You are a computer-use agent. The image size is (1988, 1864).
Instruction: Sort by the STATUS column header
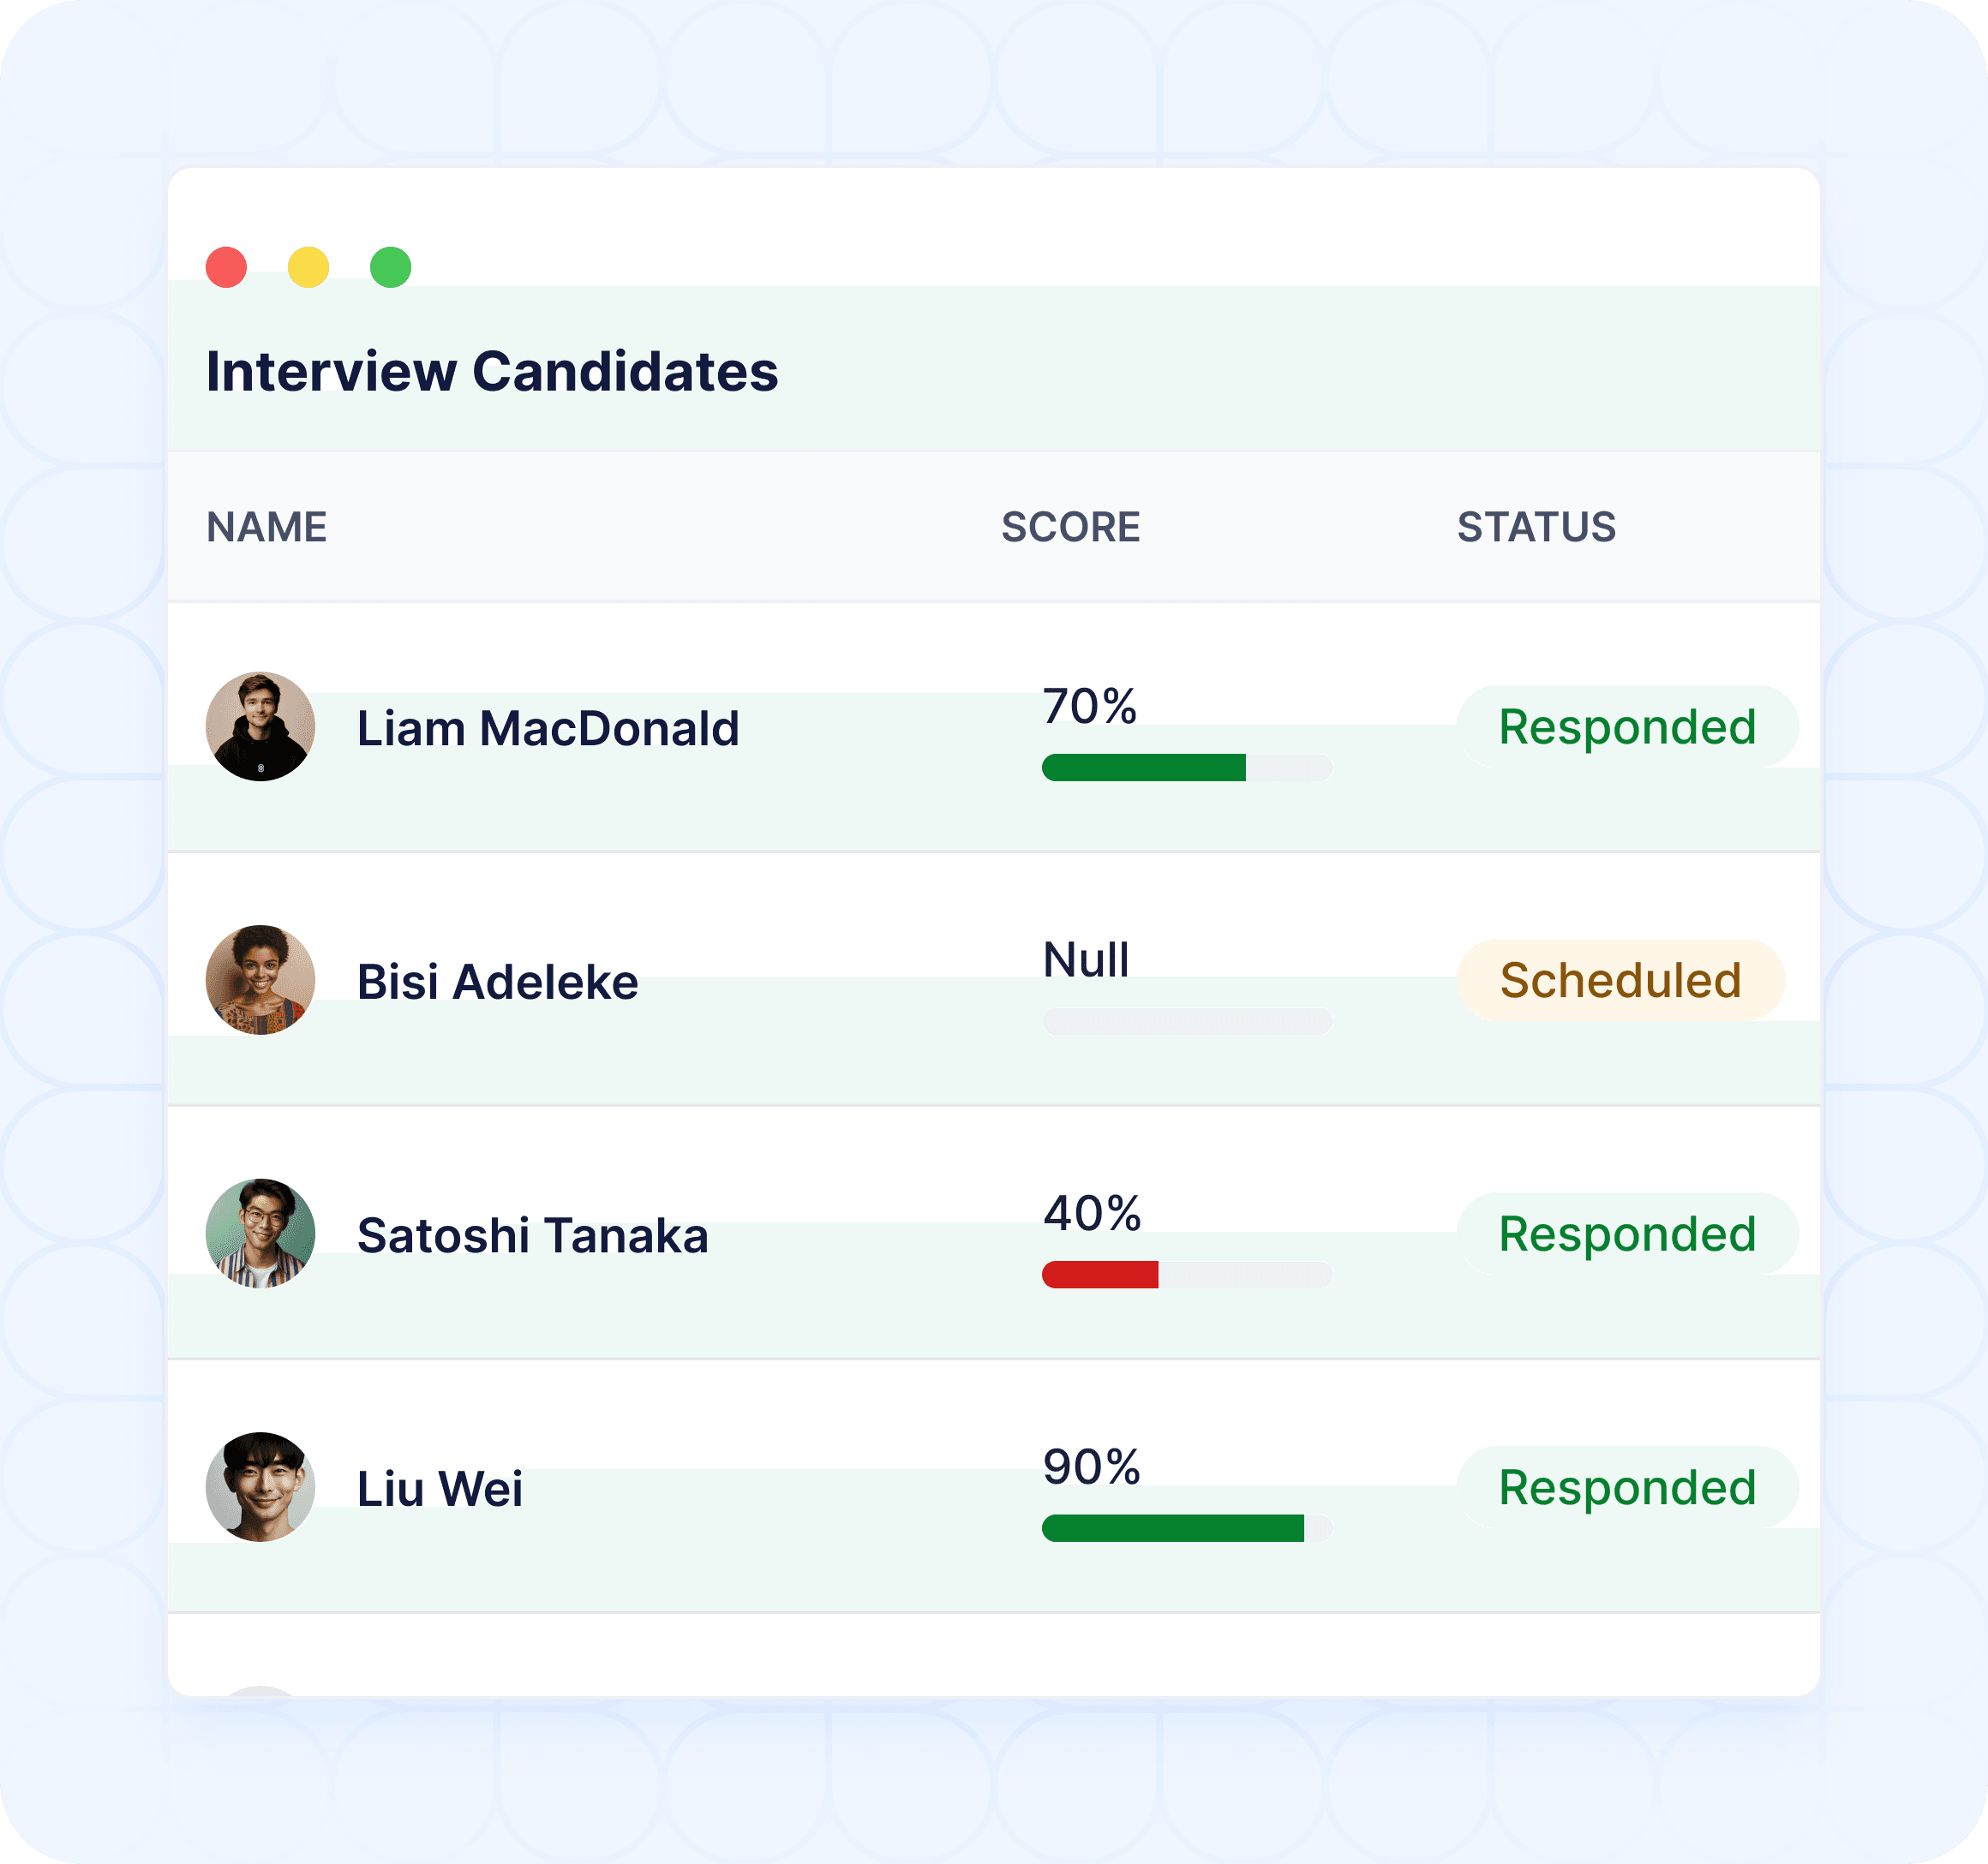(1536, 527)
